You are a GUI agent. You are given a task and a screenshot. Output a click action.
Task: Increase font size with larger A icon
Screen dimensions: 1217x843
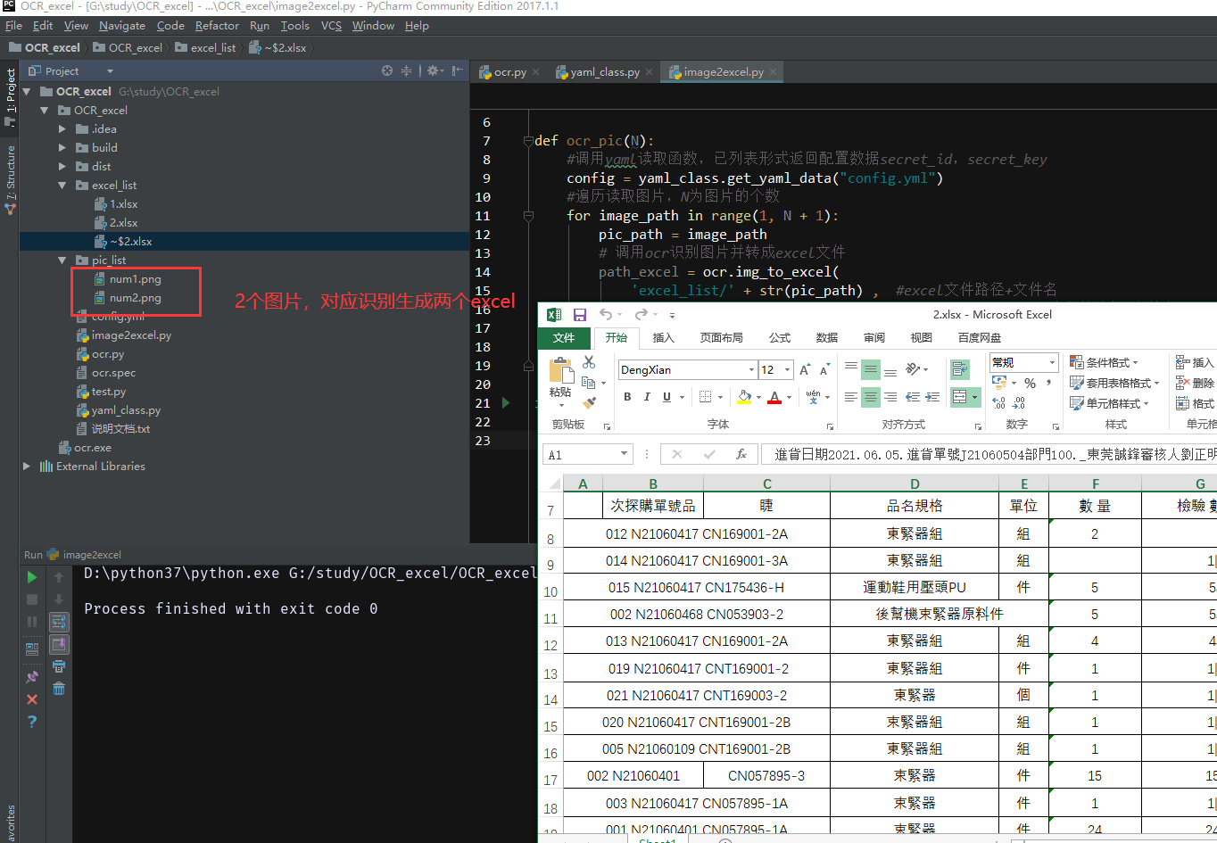pyautogui.click(x=805, y=370)
